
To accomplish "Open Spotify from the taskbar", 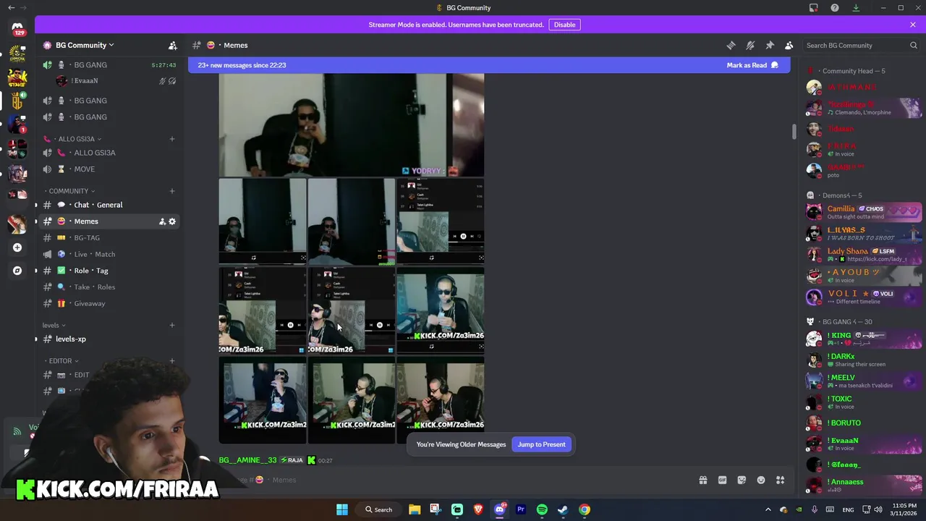I will pos(542,509).
